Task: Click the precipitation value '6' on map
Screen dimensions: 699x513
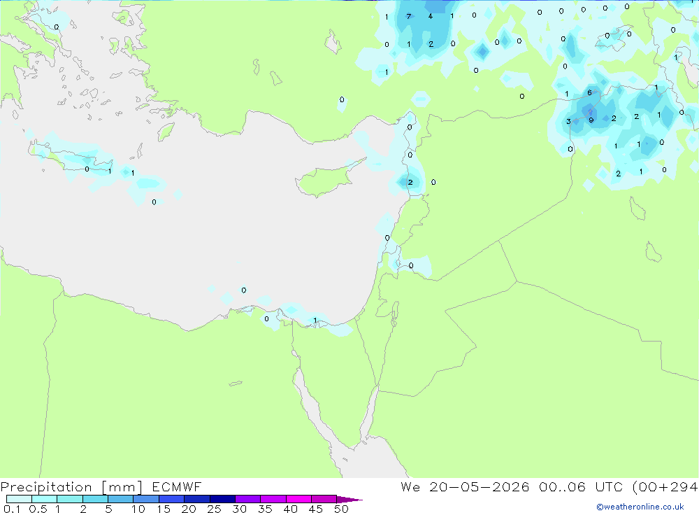Action: point(589,93)
